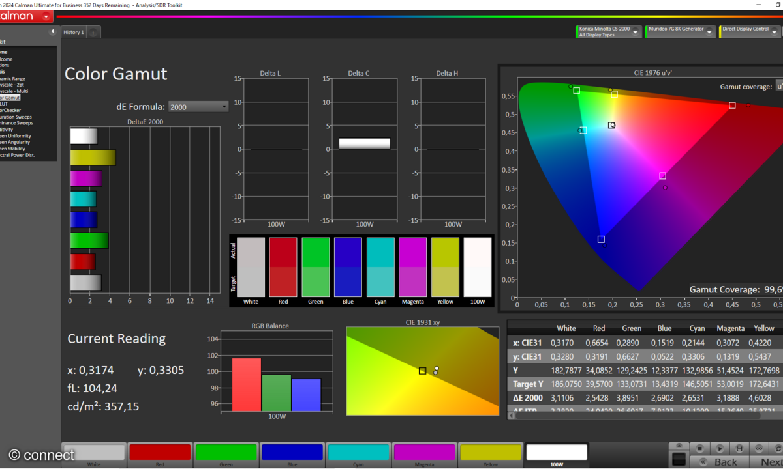
Task: Collapse the workflow sidebar panel
Action: coord(52,31)
